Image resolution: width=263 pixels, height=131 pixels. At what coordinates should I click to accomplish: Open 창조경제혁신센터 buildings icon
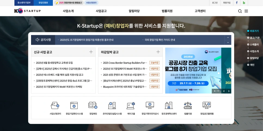[x=169, y=105]
